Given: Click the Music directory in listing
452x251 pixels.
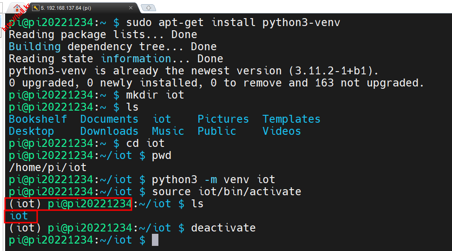Looking at the screenshot, I should pos(168,131).
